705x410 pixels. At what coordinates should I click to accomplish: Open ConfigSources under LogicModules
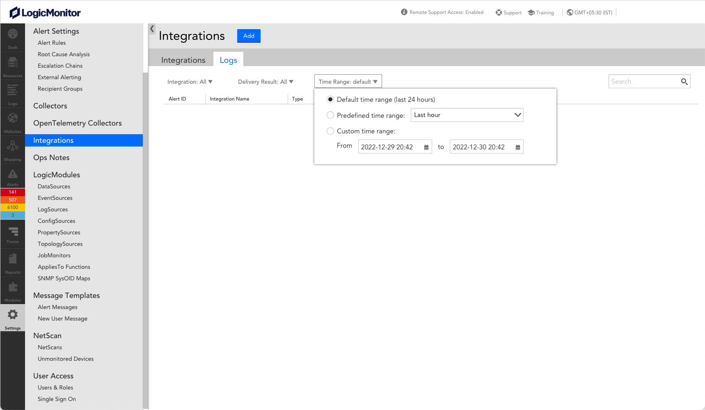coord(57,221)
